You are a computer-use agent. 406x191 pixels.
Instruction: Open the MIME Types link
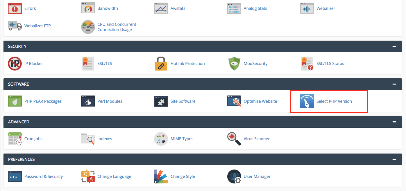(182, 139)
